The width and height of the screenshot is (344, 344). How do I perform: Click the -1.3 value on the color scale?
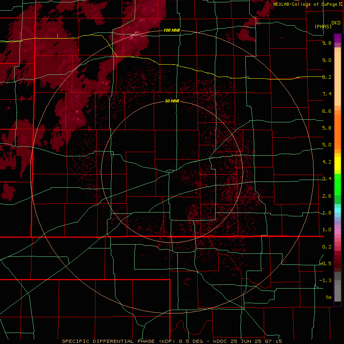(326, 281)
